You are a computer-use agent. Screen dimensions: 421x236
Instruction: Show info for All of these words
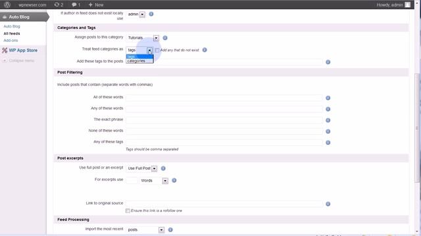328,98
